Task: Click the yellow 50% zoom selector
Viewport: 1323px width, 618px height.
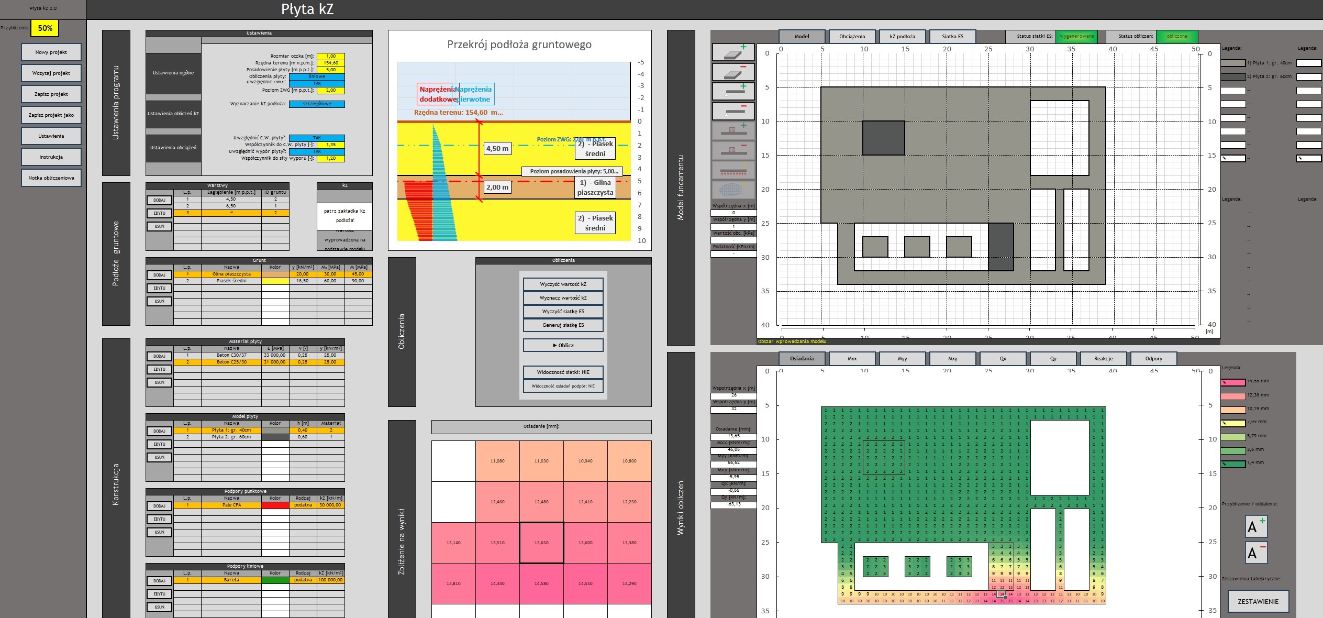Action: (x=45, y=28)
